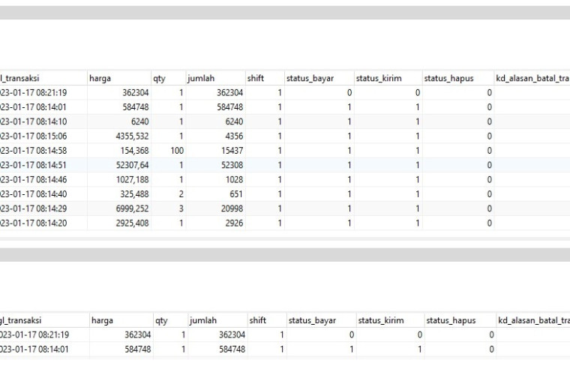Click the jumlah cell showing 651
Image resolution: width=570 pixels, height=390 pixels.
[x=215, y=194]
